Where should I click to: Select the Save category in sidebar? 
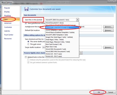point(11,19)
